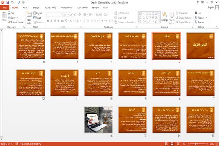Open Shape Fill dropdown

tap(182, 13)
